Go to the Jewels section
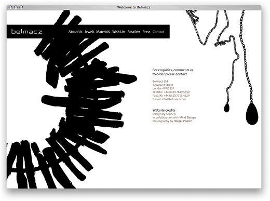Image resolution: width=270 pixels, height=201 pixels. pos(89,32)
